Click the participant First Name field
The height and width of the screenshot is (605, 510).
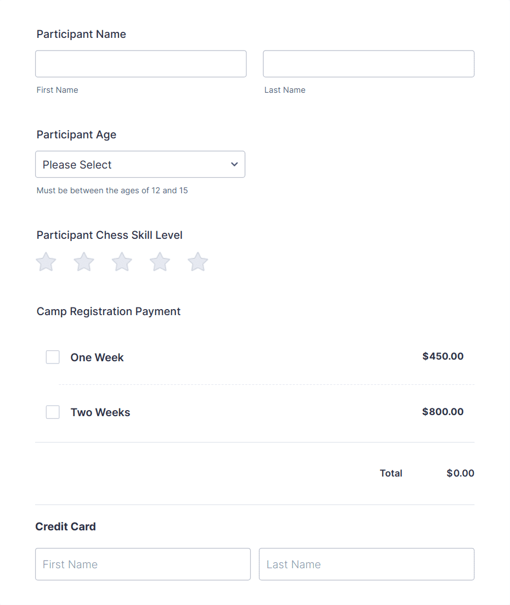(140, 63)
